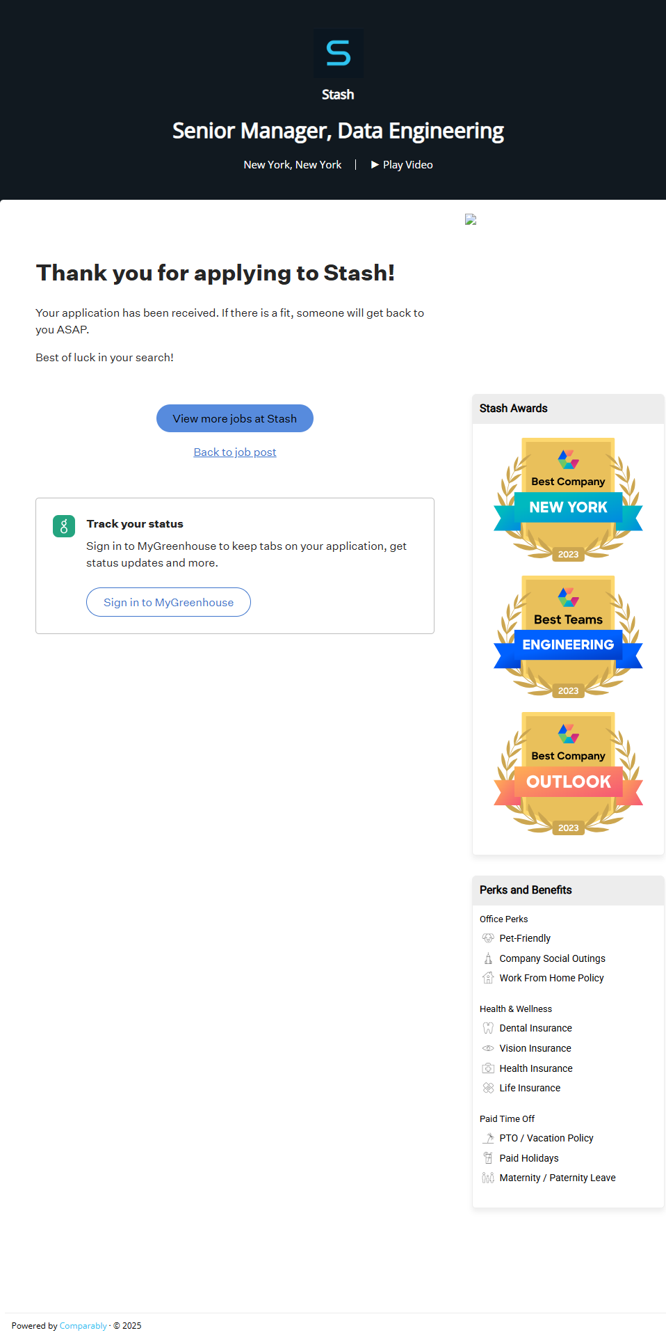Select the Best Company Outlook badge

(568, 773)
